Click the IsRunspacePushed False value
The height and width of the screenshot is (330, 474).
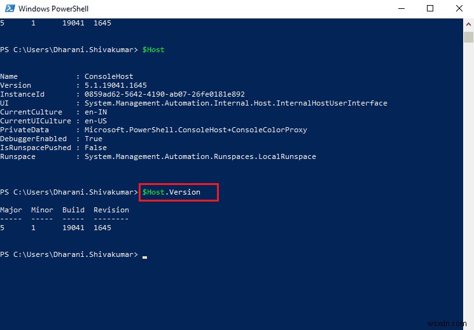click(95, 148)
